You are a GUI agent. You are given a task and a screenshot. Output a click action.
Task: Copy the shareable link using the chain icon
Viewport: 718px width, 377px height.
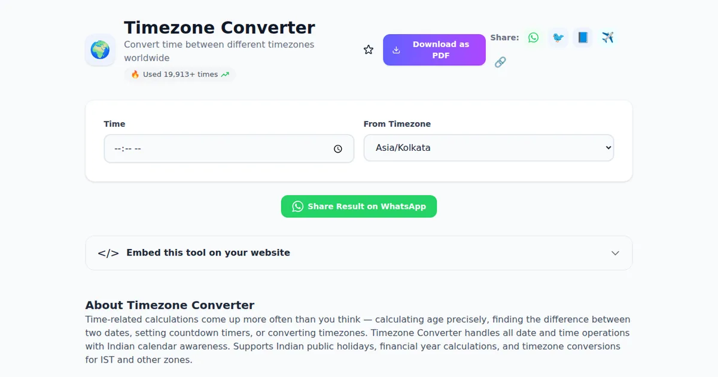tap(500, 62)
